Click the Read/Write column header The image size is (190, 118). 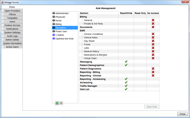point(126,13)
